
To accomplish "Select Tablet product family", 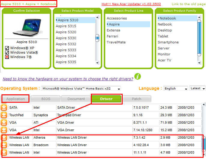I will [x=163, y=36].
